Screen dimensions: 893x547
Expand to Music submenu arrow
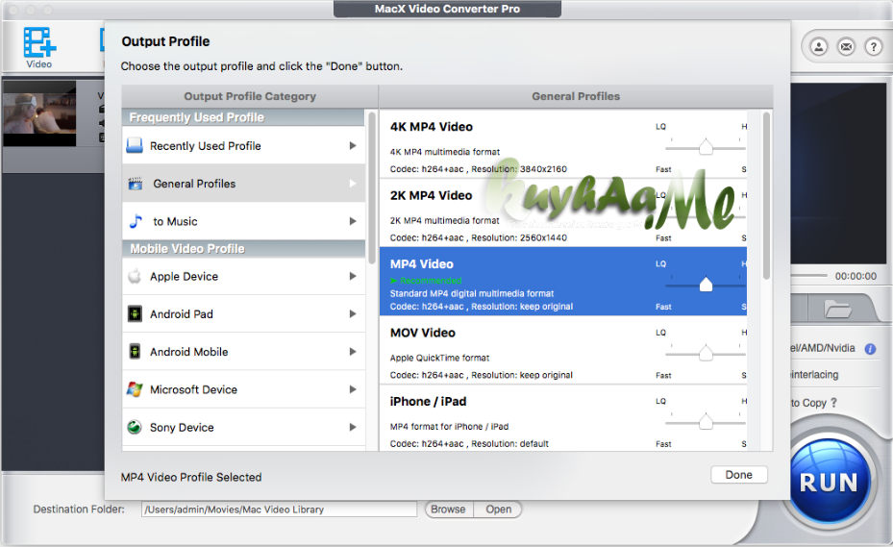[x=353, y=221]
